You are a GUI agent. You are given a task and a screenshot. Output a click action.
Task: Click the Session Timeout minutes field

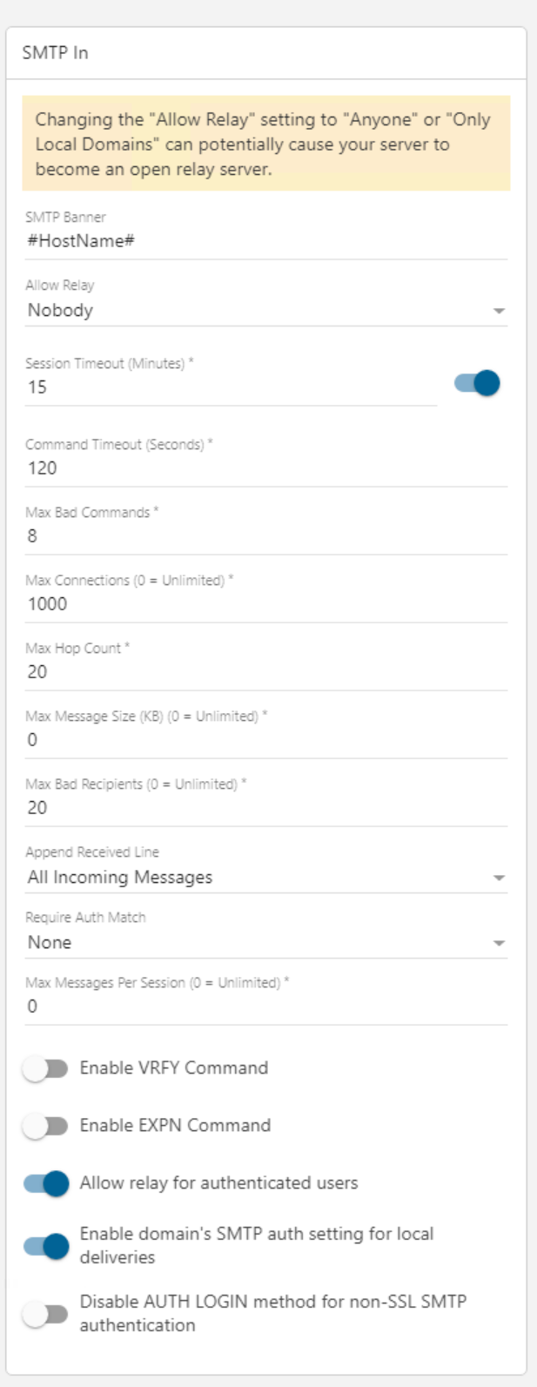click(231, 387)
